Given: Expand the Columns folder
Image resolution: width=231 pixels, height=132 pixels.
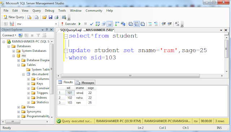Looking at the screenshot, I should (x=29, y=79).
